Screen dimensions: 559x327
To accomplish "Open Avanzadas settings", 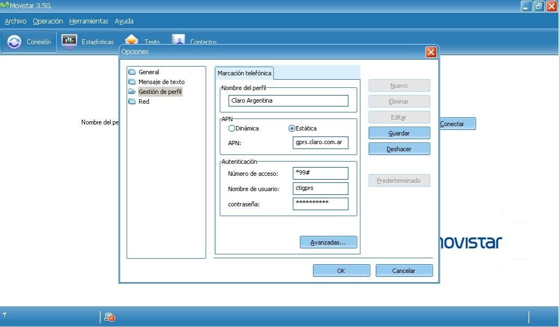I will [x=328, y=242].
